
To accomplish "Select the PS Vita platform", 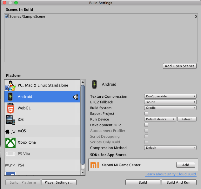I will click(43, 154).
